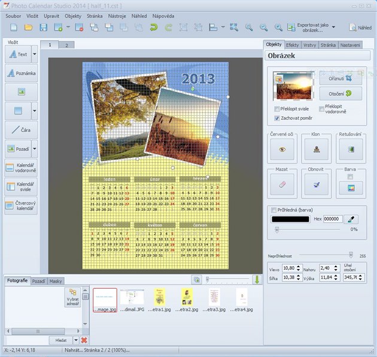Open the Retušování tool
Viewport: 377px width, 357px height.
click(351, 150)
